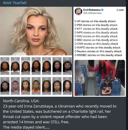The image size is (128, 130).
Task: Select the "0 MSNBC stories" line
Action: [98, 55]
